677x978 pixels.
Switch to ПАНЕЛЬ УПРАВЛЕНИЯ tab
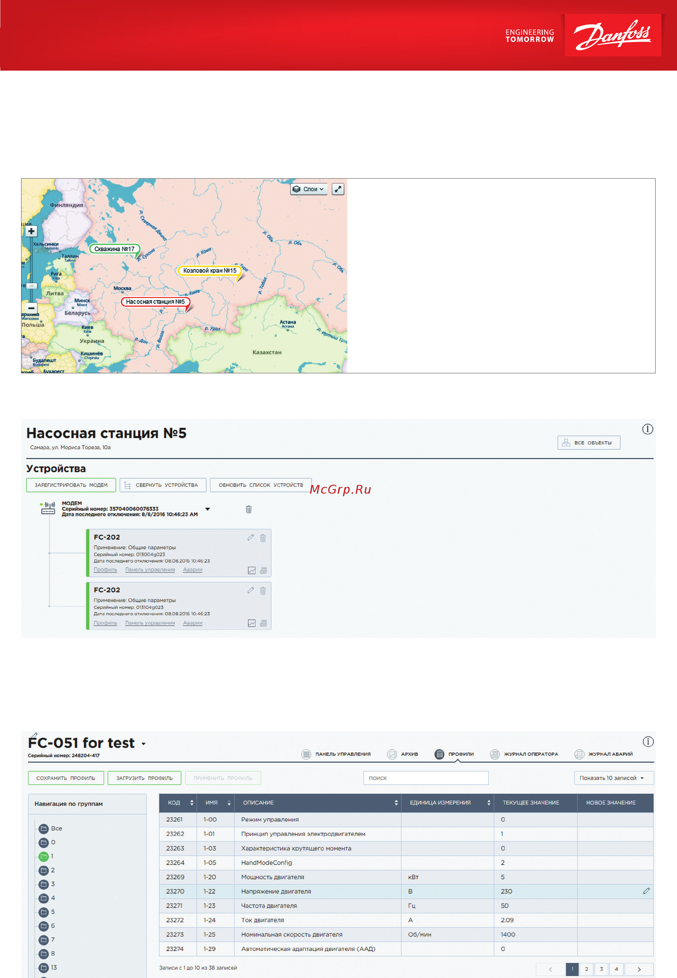pyautogui.click(x=336, y=754)
